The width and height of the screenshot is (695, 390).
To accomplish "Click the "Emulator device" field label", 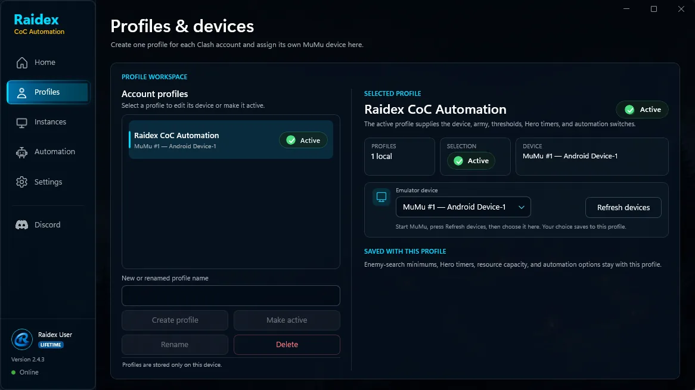I will click(417, 191).
